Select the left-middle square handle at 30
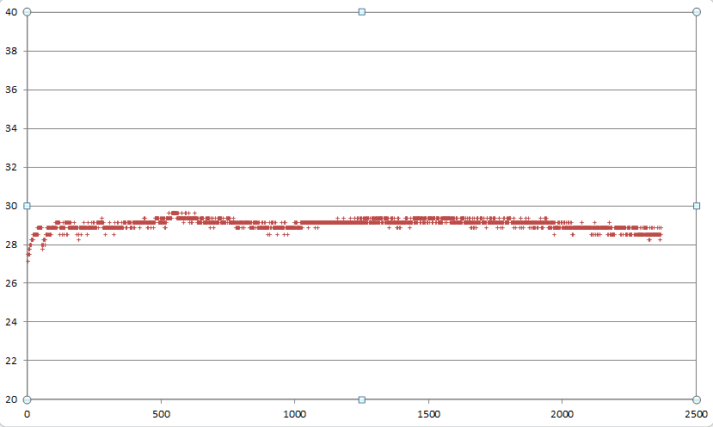The image size is (713, 427). click(x=27, y=206)
